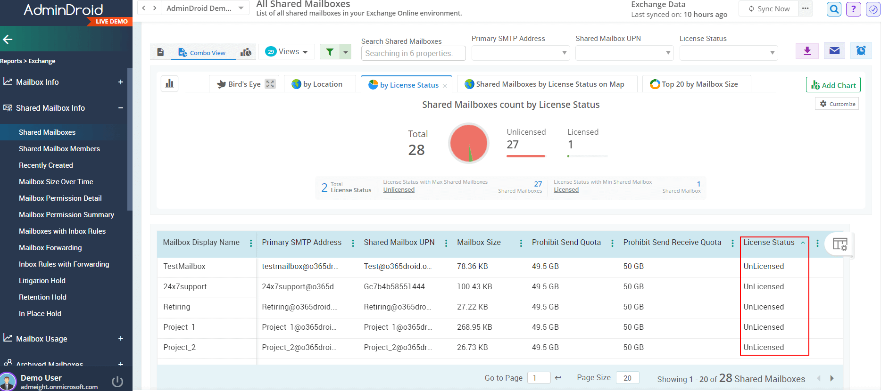Image resolution: width=881 pixels, height=391 pixels.
Task: Expand Bird's Eye chart to fullscreen
Action: 270,84
